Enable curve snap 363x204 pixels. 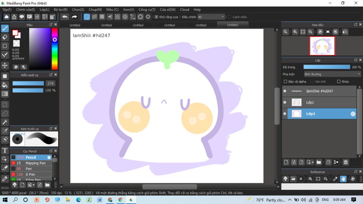[133, 17]
